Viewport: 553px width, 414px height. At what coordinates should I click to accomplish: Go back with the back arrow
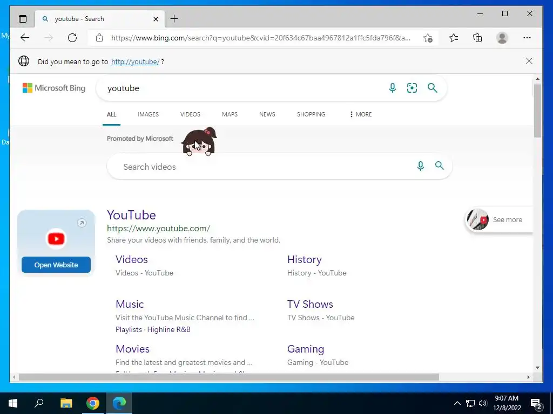point(25,38)
